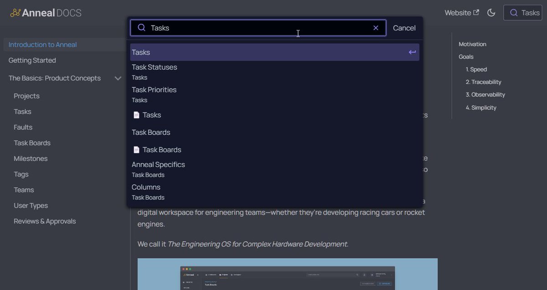
Task: Clear the search field with X
Action: coord(376,28)
